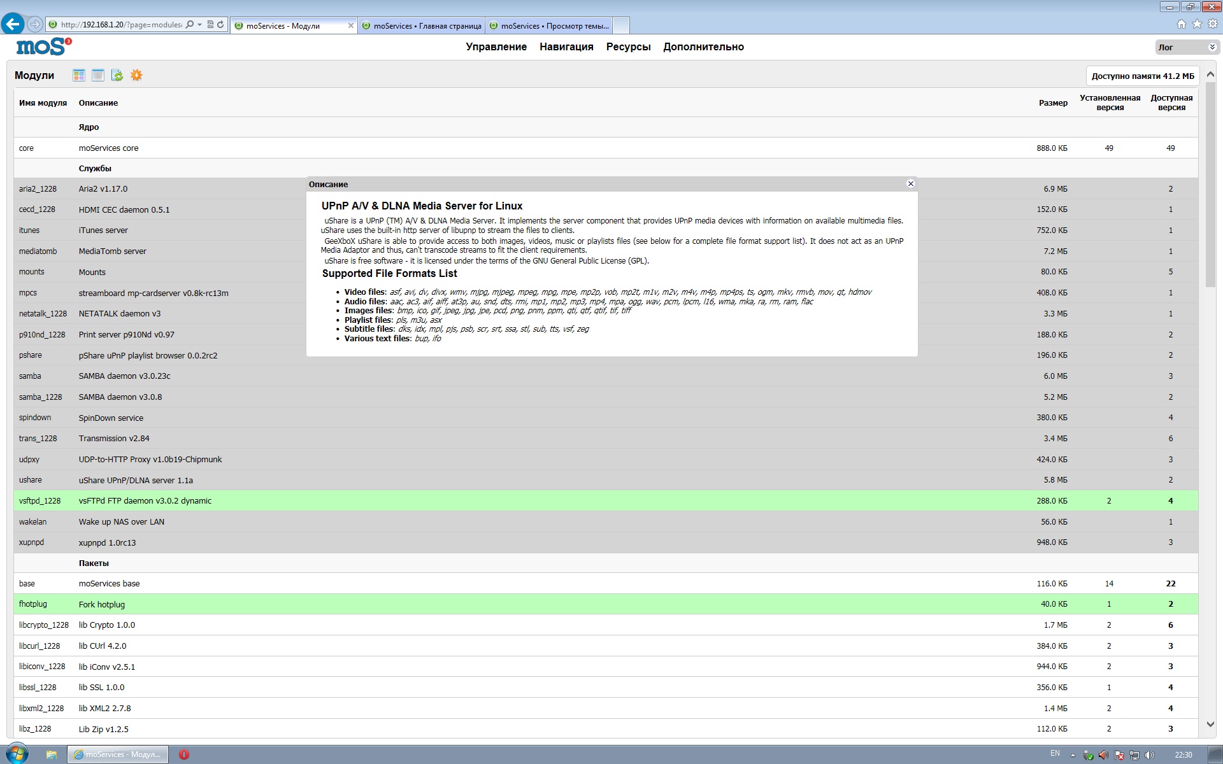Open the Ресурсы menu
Viewport: 1223px width, 764px height.
pos(628,47)
